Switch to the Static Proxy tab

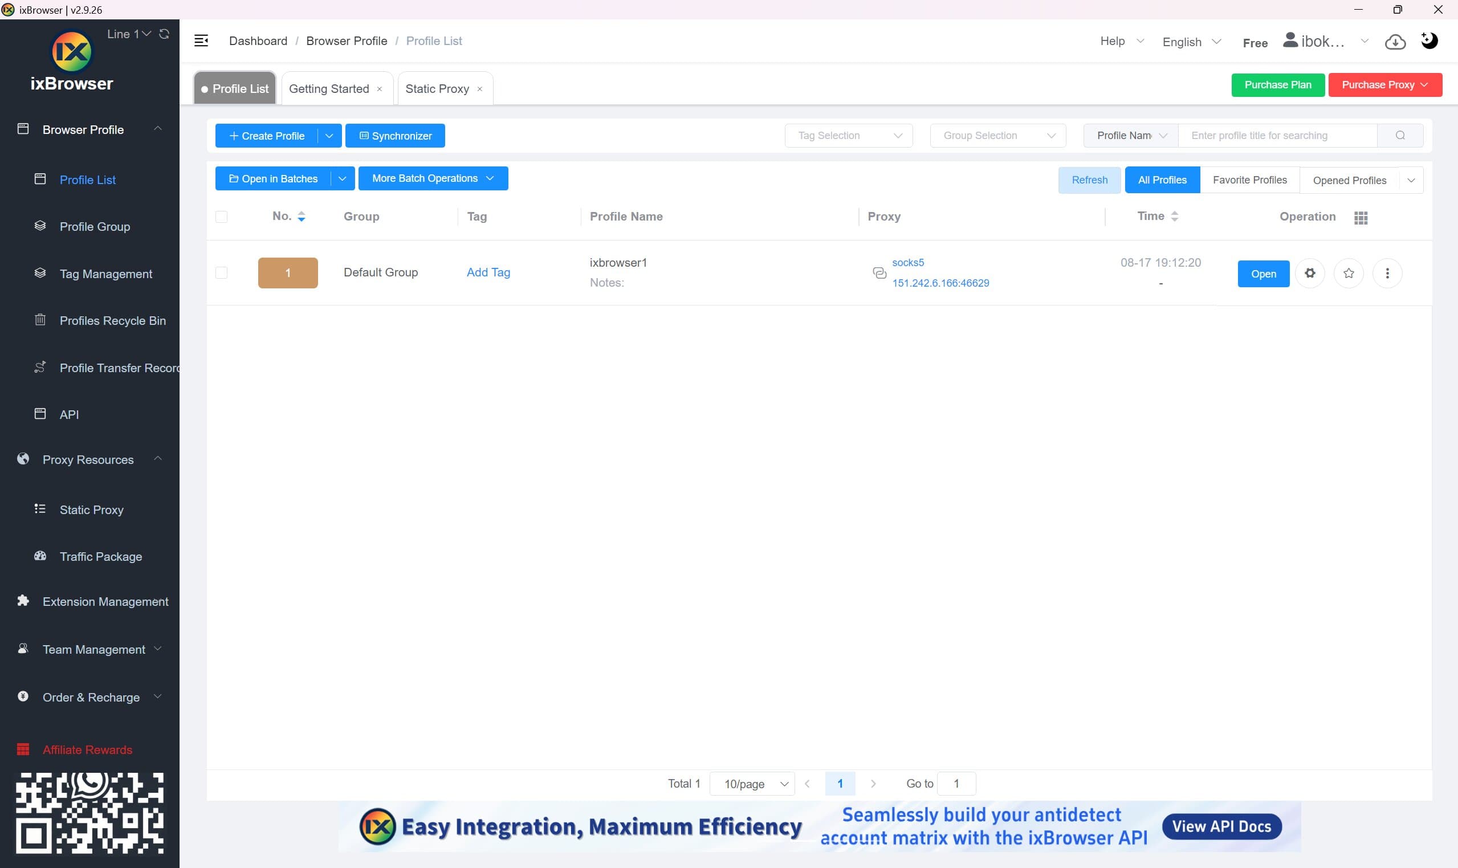click(437, 89)
